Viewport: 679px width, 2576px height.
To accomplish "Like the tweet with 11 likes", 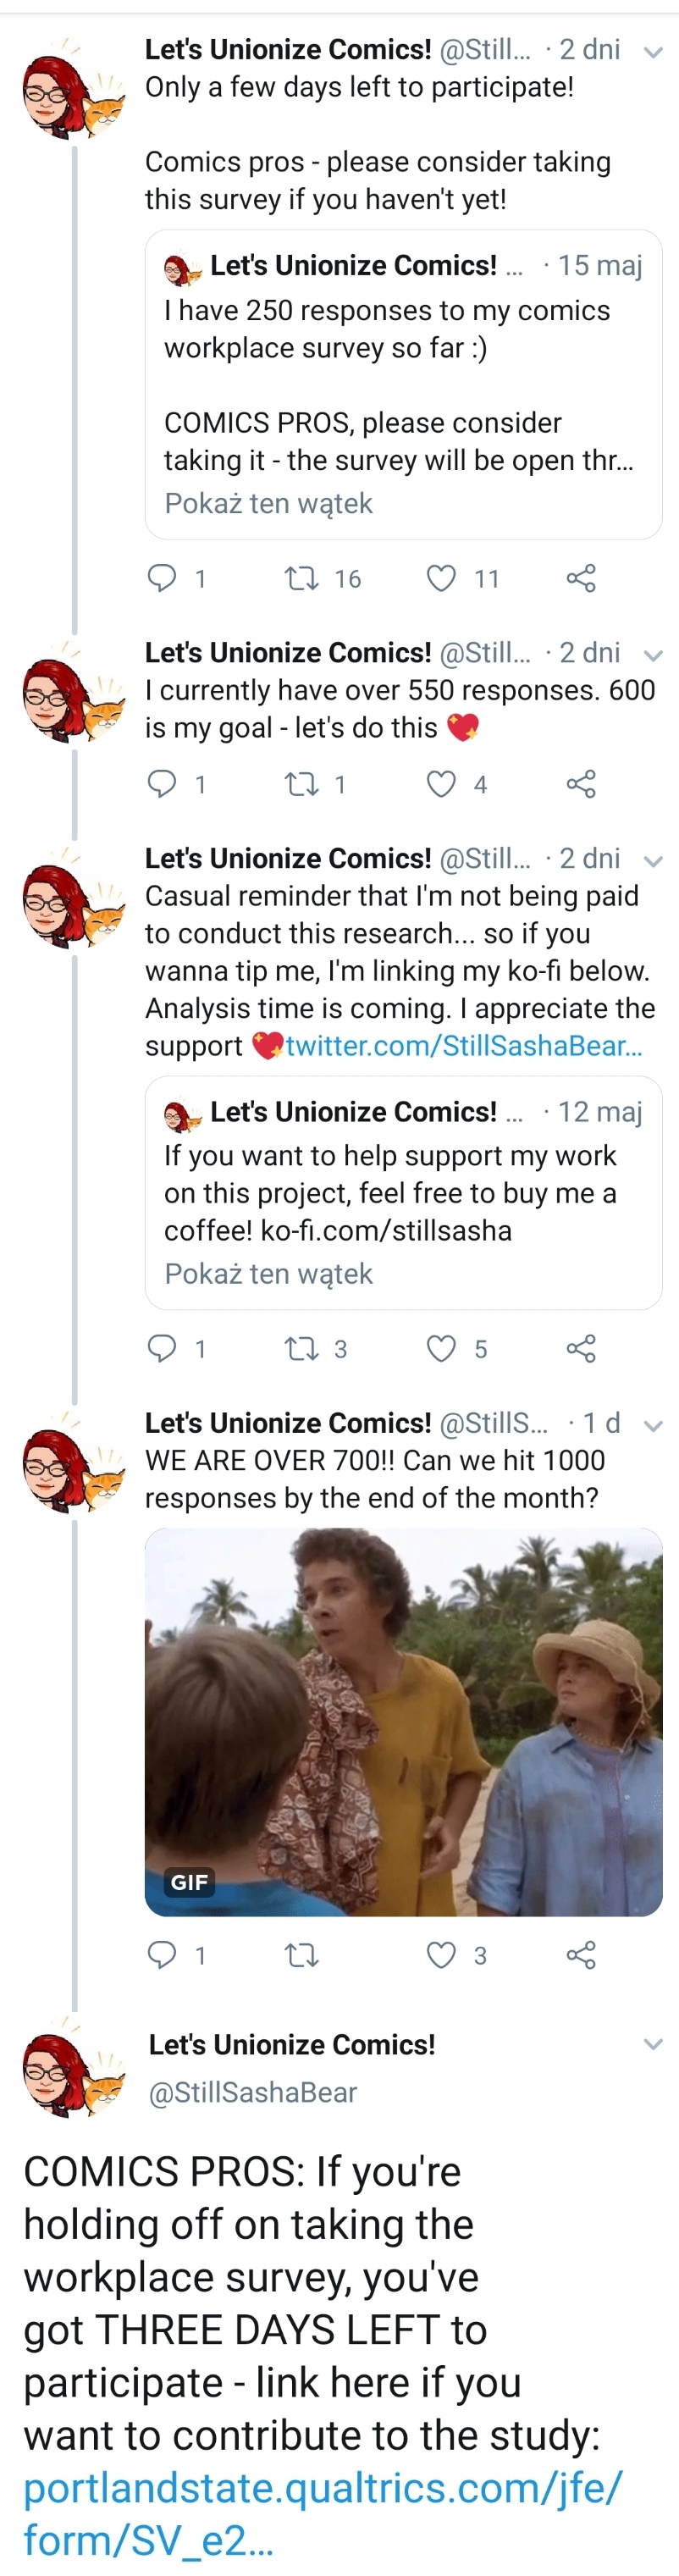I will (x=441, y=578).
